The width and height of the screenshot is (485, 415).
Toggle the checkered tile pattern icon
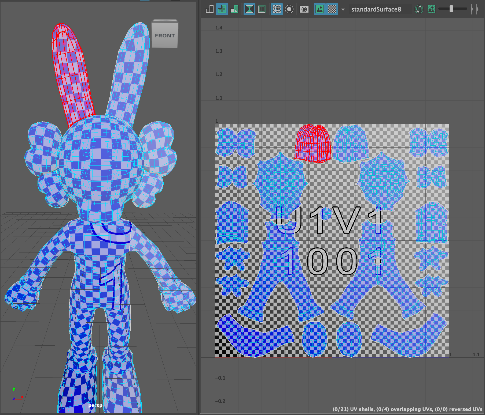tap(332, 9)
